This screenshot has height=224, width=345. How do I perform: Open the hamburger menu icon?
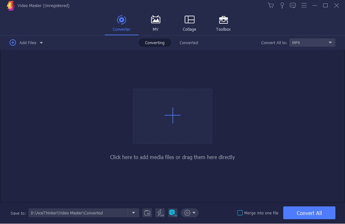click(x=304, y=5)
